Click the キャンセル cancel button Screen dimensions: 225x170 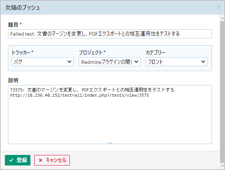pos(52,160)
